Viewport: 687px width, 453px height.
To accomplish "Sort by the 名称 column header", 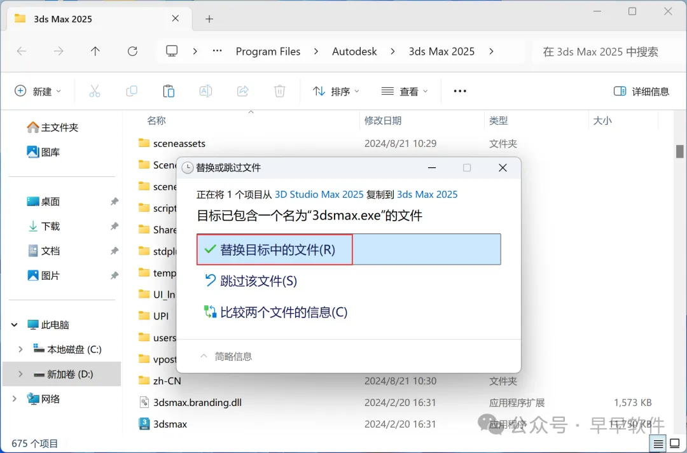I will click(x=156, y=120).
